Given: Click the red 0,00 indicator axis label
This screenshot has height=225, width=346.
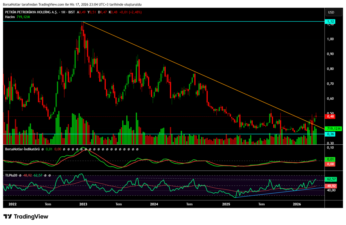Looking at the screenshot, I should pos(330,164).
